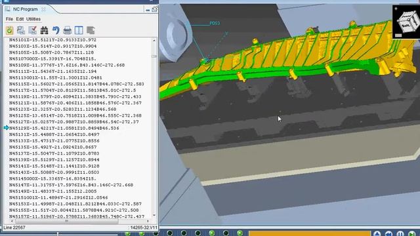Viewport: 420px width, 236px height.
Task: Click the gray document icon in toolbar
Action: [91, 30]
